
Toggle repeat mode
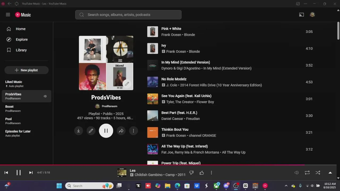(307, 173)
